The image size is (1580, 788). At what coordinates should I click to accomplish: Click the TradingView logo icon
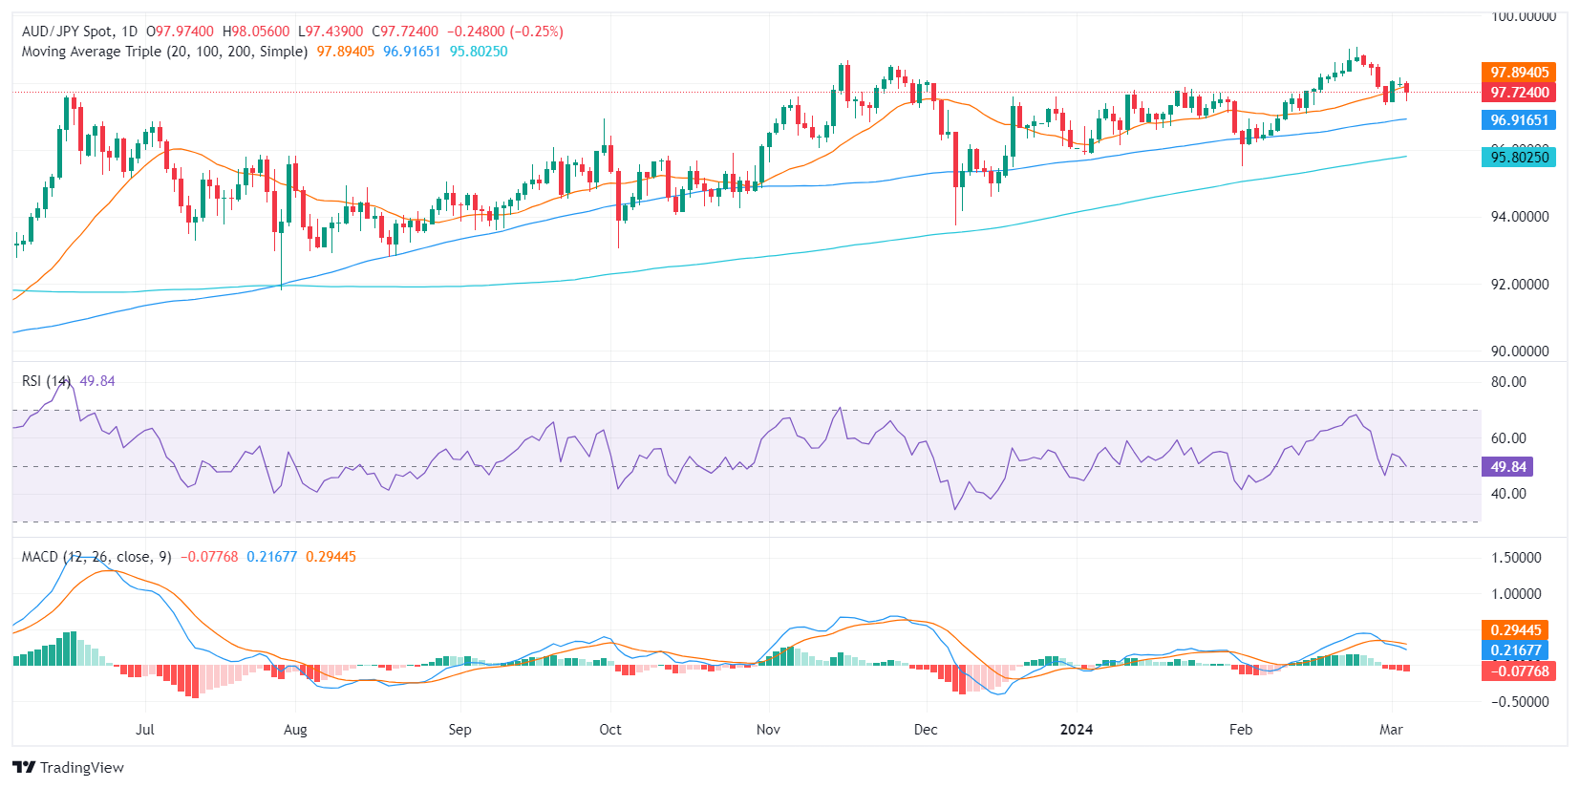click(24, 767)
